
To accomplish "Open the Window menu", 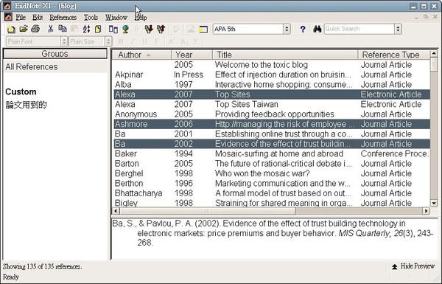I will point(116,17).
